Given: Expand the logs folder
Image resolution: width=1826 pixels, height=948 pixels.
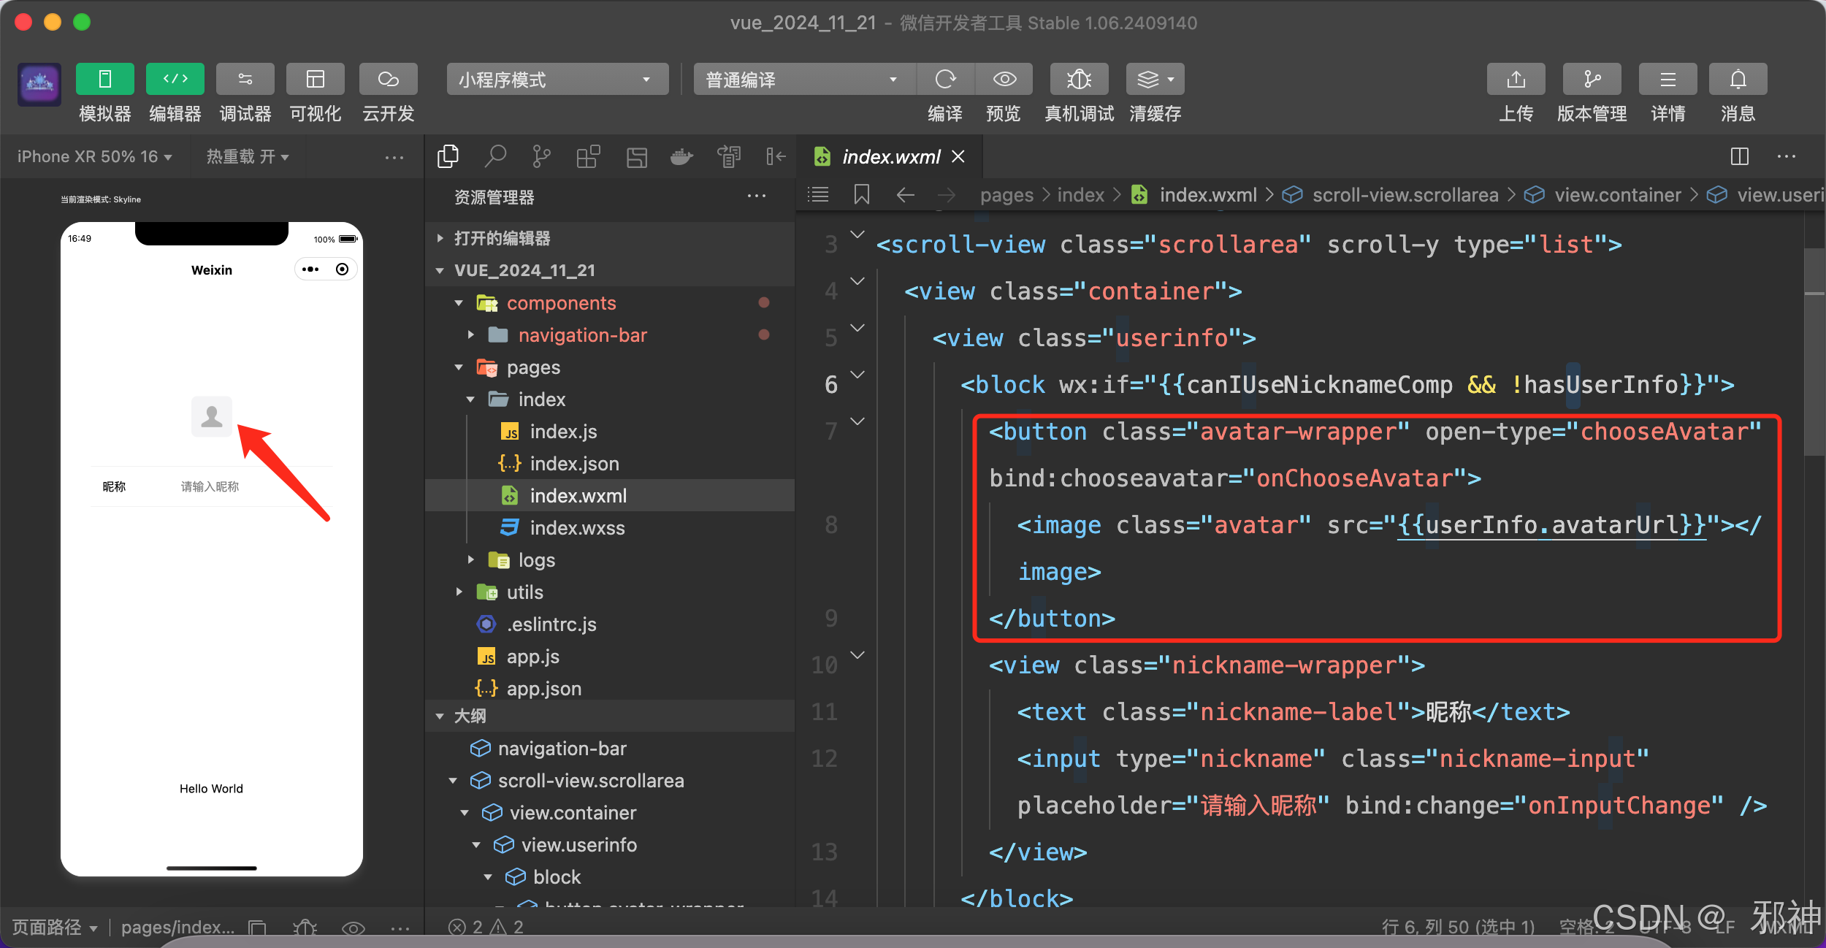Looking at the screenshot, I should 536,560.
